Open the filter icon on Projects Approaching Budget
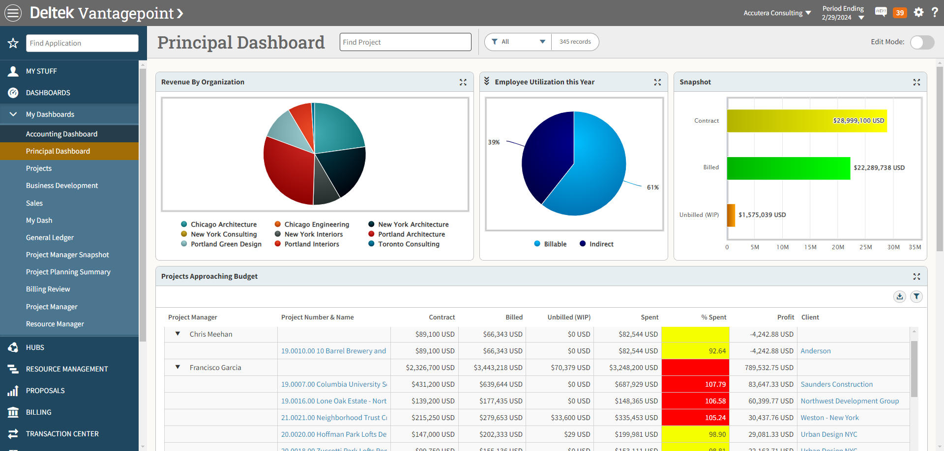Viewport: 944px width, 451px height. click(x=916, y=296)
